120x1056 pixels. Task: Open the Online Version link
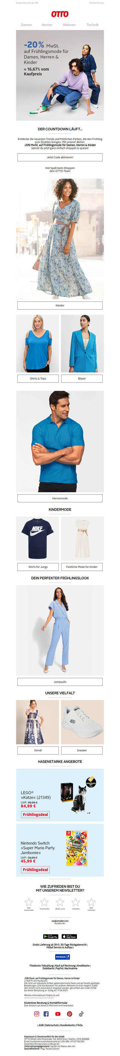point(96,2)
